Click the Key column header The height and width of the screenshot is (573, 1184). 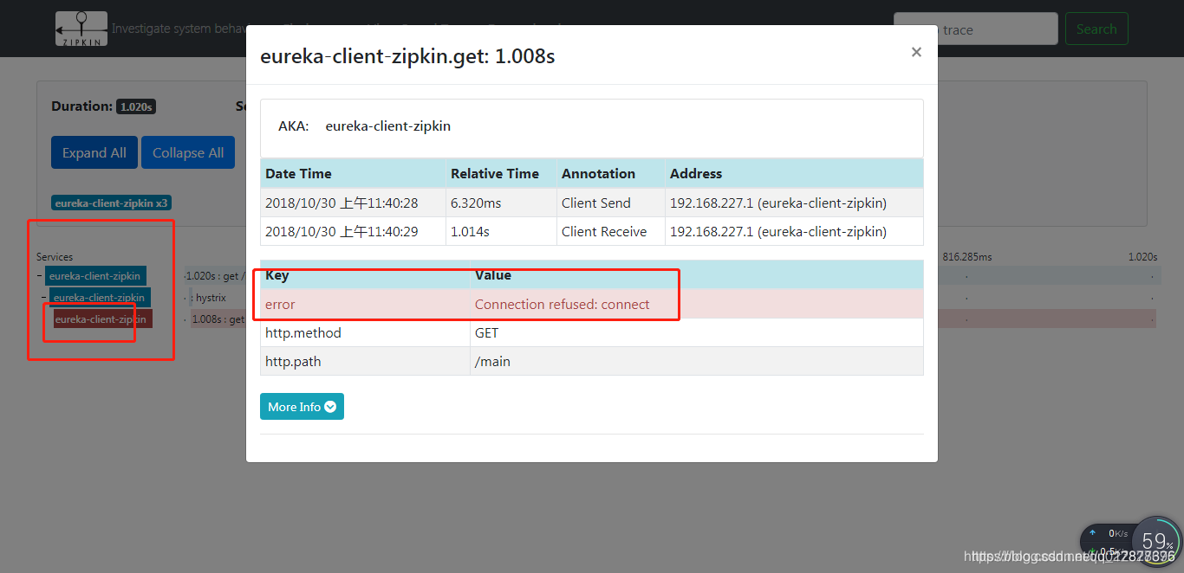coord(365,275)
